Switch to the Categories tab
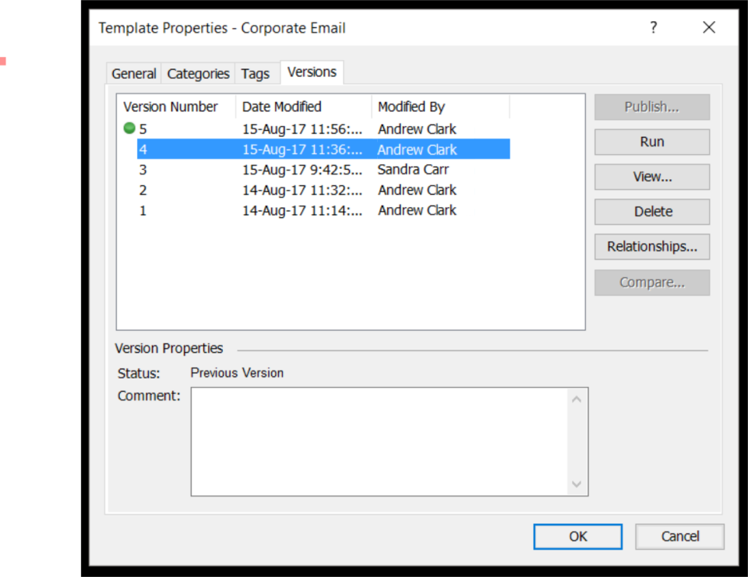This screenshot has width=748, height=577. click(x=198, y=72)
